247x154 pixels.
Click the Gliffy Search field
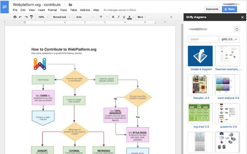[x=203, y=39]
